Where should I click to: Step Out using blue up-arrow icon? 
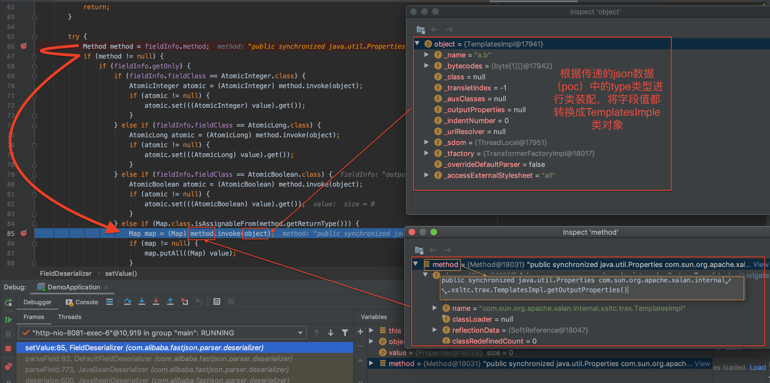click(x=170, y=302)
